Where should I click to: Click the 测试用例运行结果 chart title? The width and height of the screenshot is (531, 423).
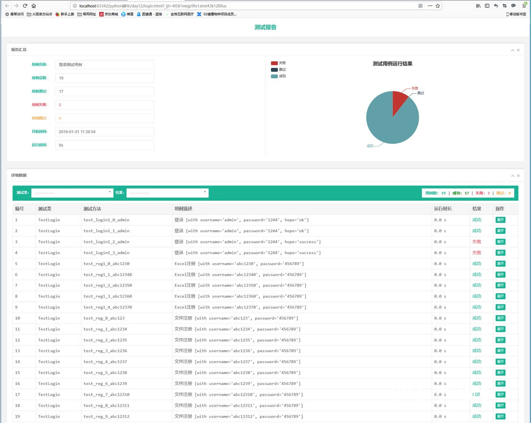[x=392, y=64]
